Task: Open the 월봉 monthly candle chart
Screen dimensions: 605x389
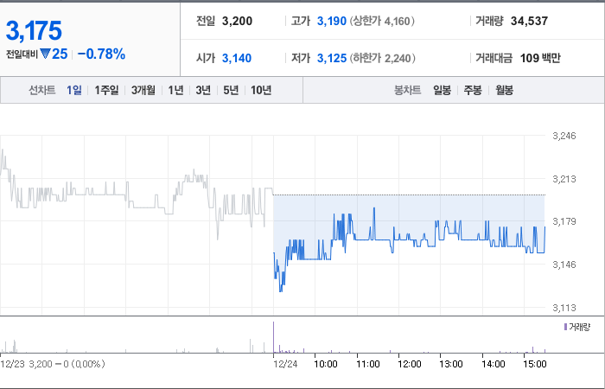Action: (504, 90)
